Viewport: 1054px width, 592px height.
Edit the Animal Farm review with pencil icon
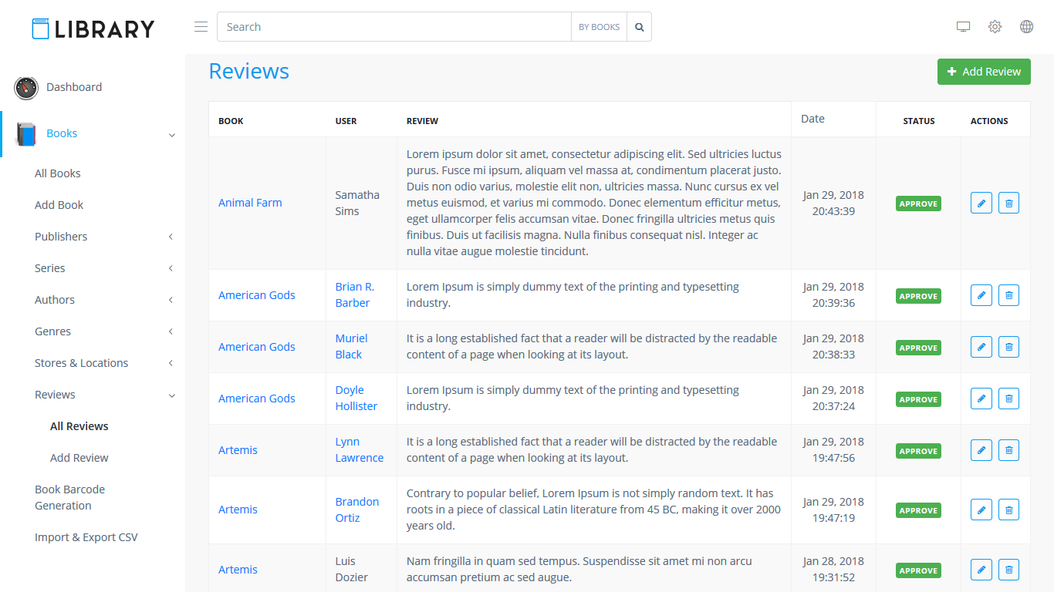[x=981, y=203]
